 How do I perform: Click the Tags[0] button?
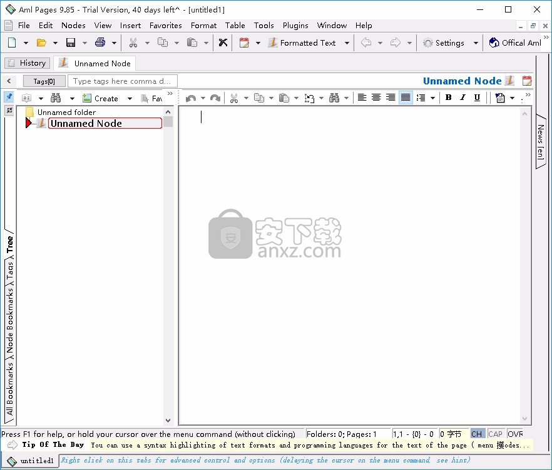(44, 81)
